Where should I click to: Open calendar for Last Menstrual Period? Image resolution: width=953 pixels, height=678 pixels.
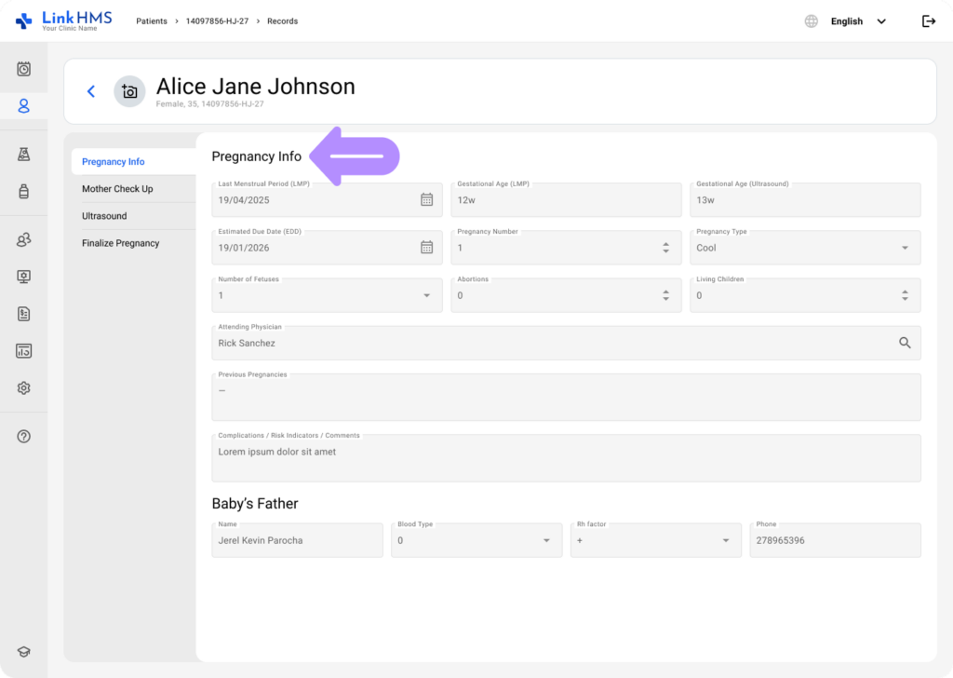[x=426, y=199]
